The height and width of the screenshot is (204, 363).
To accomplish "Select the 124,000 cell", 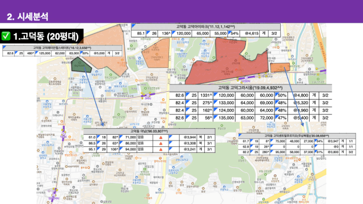I will (224, 110).
